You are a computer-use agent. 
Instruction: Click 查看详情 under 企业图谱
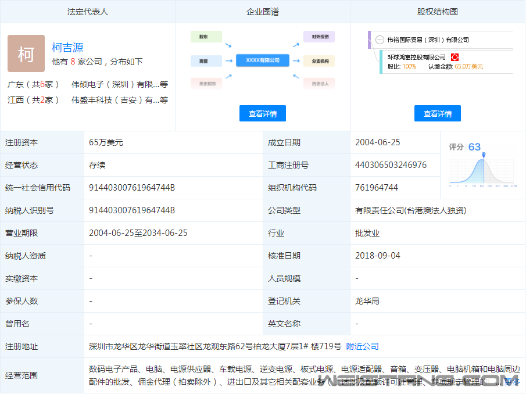[x=262, y=114]
